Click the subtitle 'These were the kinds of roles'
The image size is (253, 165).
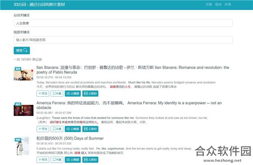(93, 118)
